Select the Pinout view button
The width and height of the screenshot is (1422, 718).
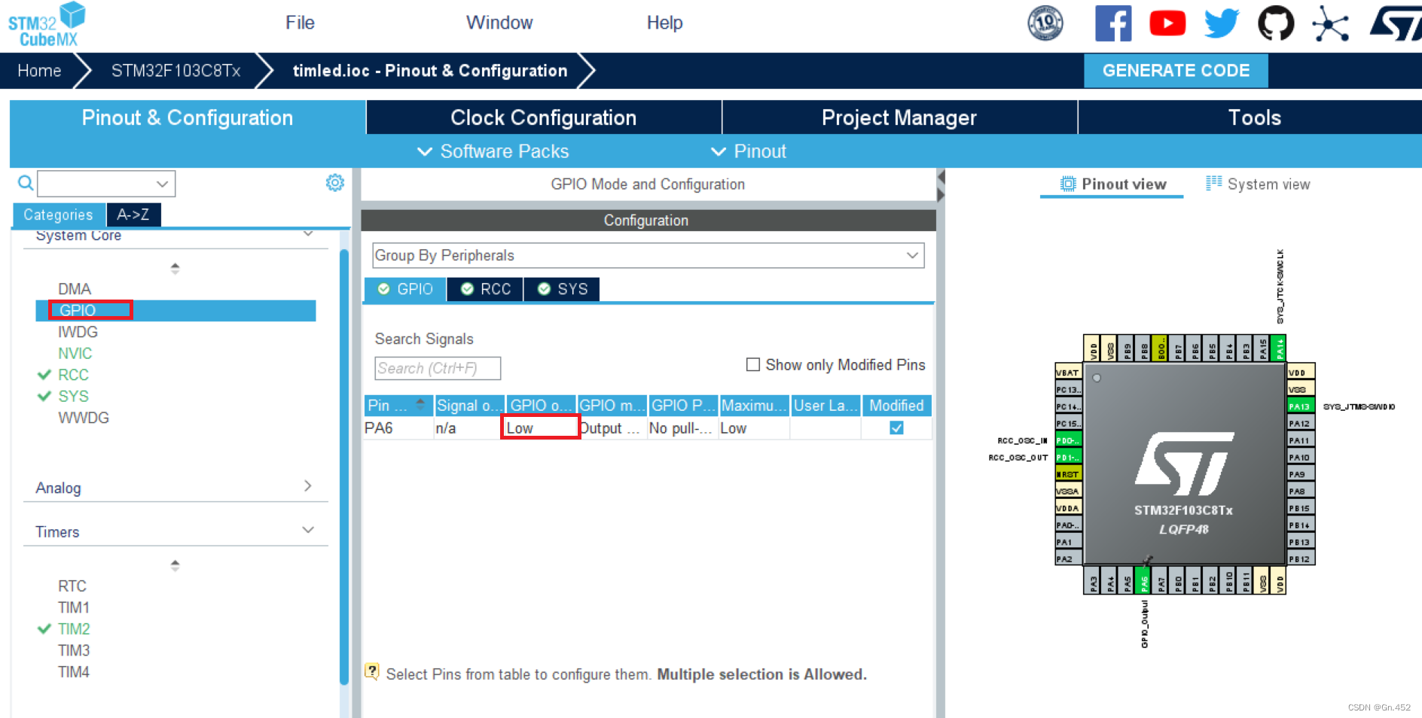click(1112, 184)
